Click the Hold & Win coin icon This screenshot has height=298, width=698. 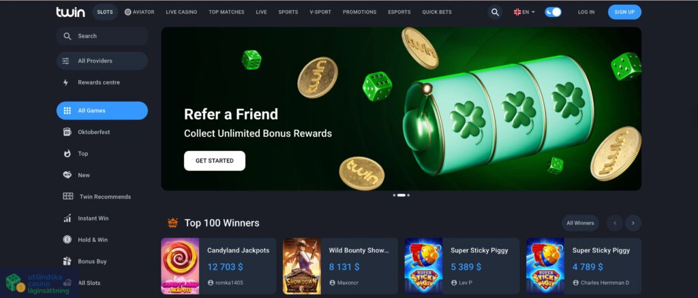click(67, 239)
